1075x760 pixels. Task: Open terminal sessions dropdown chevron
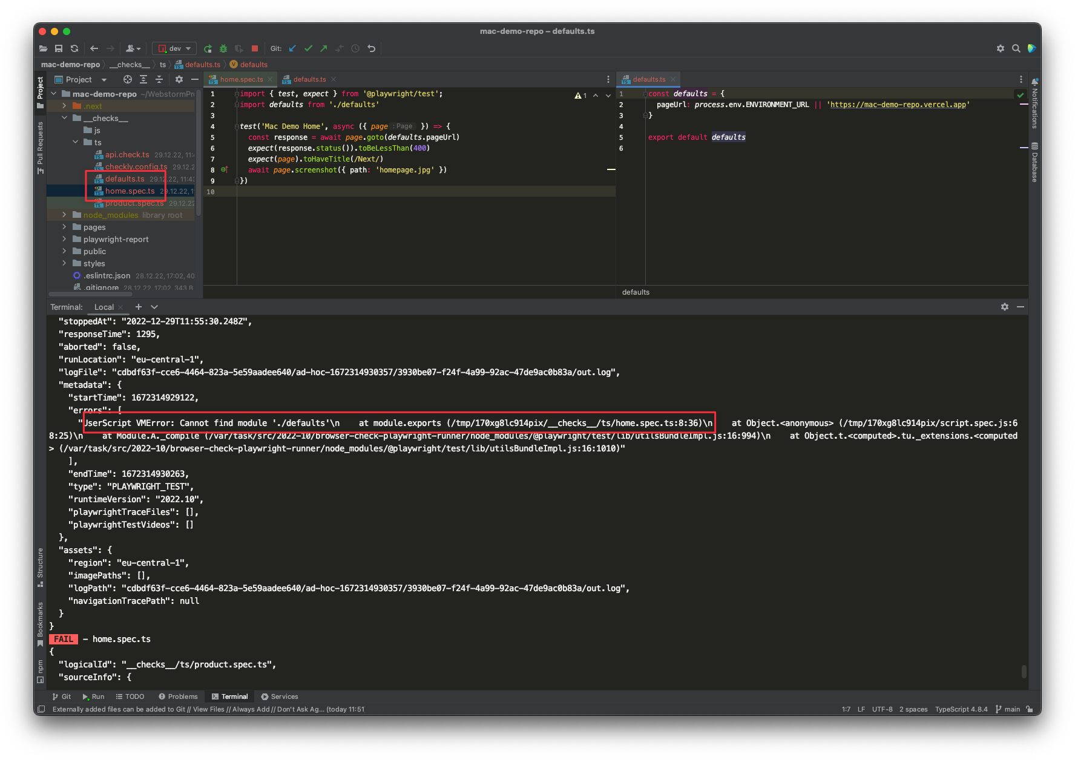[x=154, y=307]
